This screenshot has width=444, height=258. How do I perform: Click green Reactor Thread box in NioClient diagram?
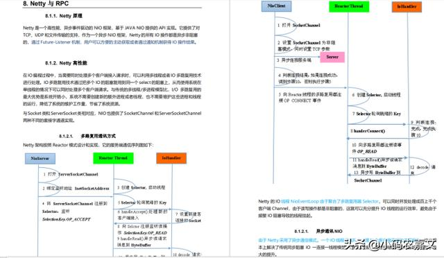pyautogui.click(x=349, y=6)
